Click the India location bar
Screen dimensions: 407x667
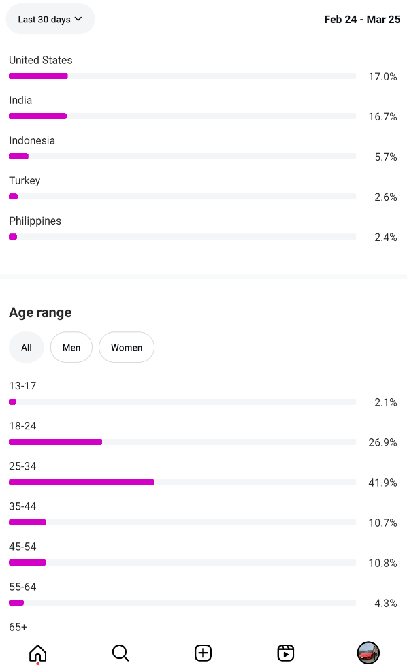(x=182, y=116)
